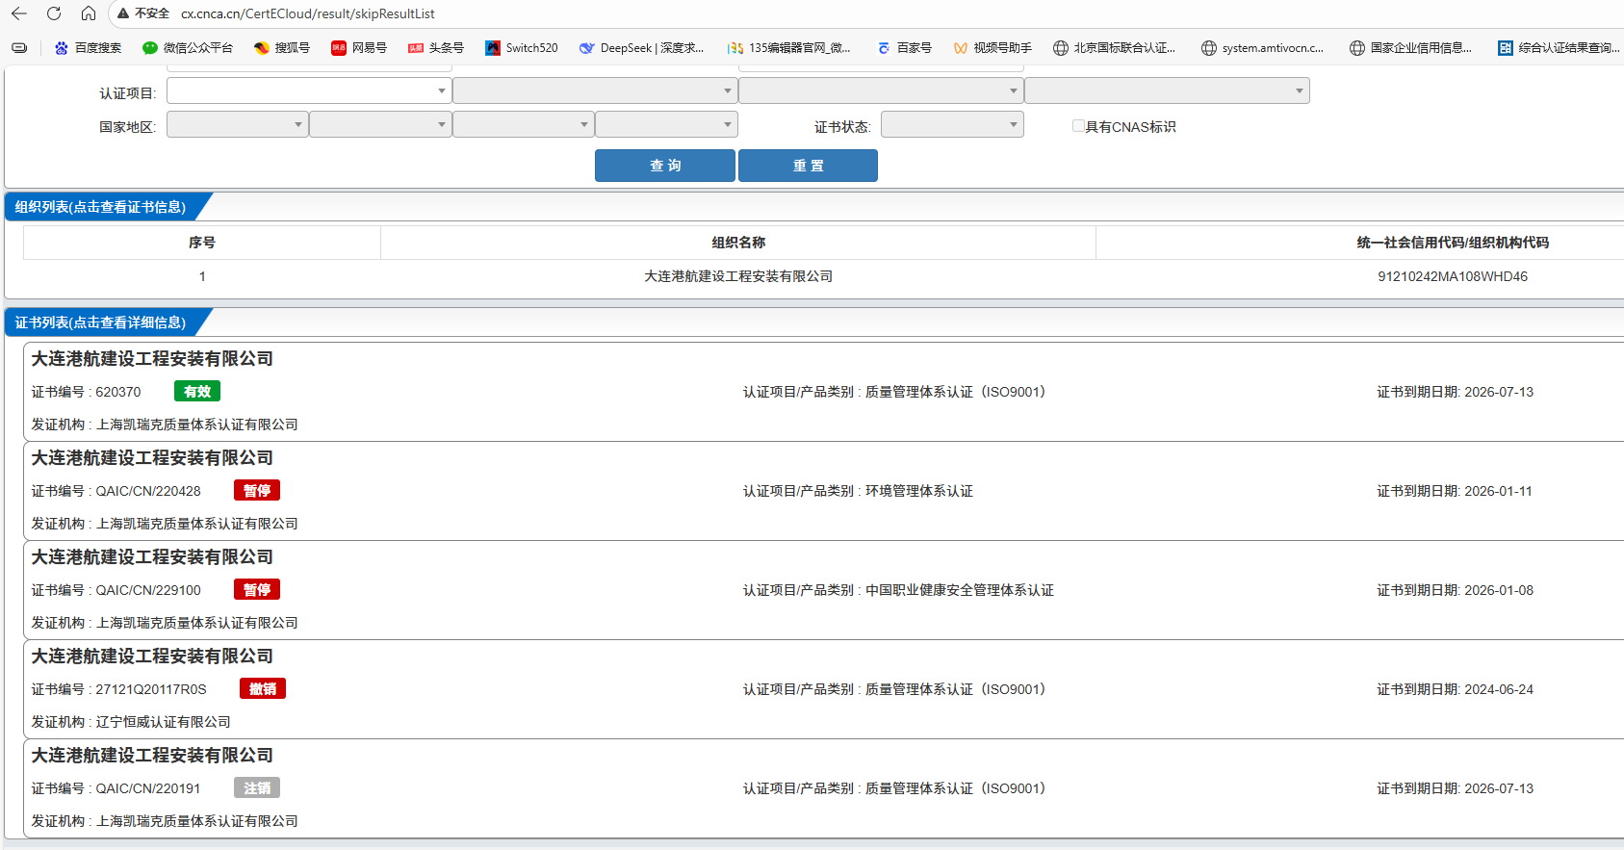Click the 组织名称 column header
This screenshot has width=1624, height=850.
pyautogui.click(x=738, y=243)
